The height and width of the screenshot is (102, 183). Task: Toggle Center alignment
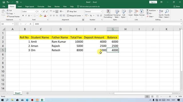(x=54, y=16)
